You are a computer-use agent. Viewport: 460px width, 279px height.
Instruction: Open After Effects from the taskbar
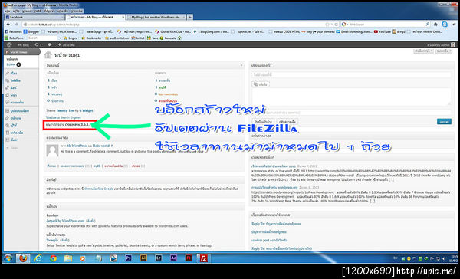(173, 258)
